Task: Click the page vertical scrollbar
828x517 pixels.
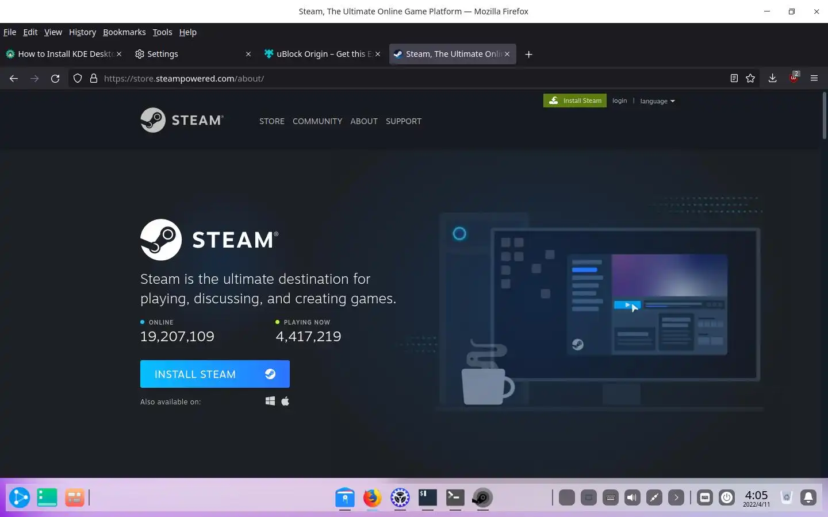Action: tap(825, 115)
